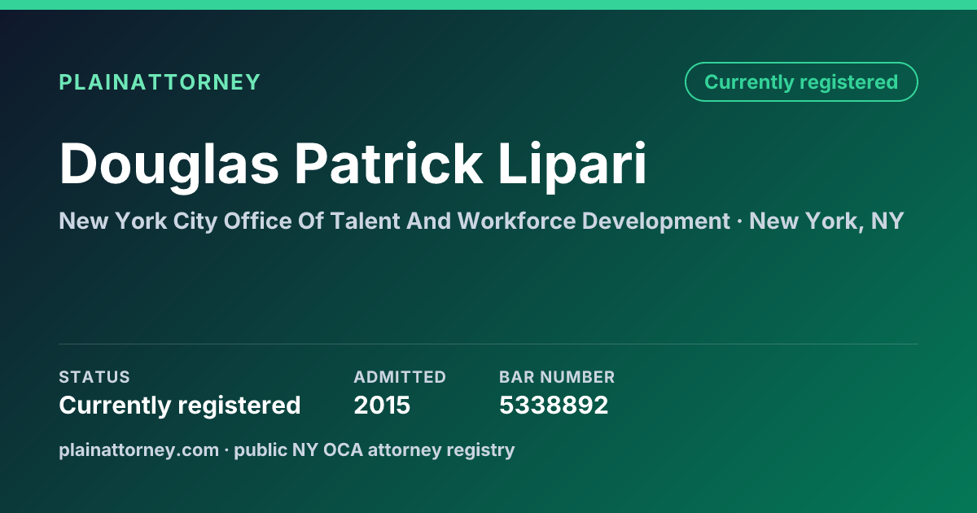This screenshot has width=977, height=513.
Task: Select the Currently registered pill badge
Action: (x=801, y=82)
